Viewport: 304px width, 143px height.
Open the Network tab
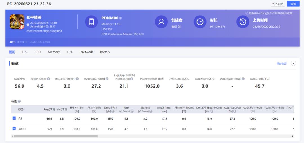(x=87, y=52)
